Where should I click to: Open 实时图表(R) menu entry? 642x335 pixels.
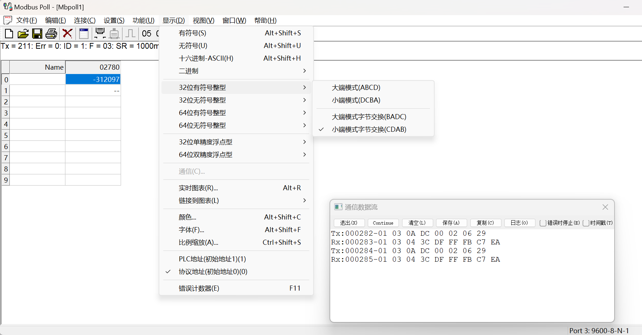236,188
